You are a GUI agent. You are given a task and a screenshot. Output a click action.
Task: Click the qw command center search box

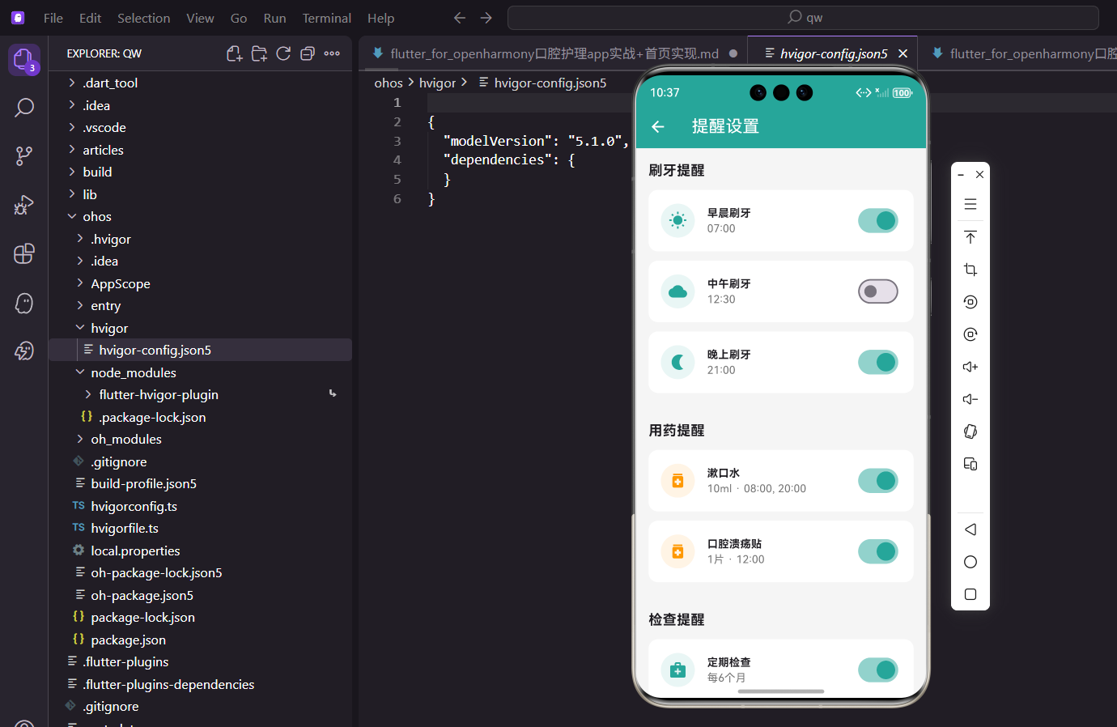[803, 17]
